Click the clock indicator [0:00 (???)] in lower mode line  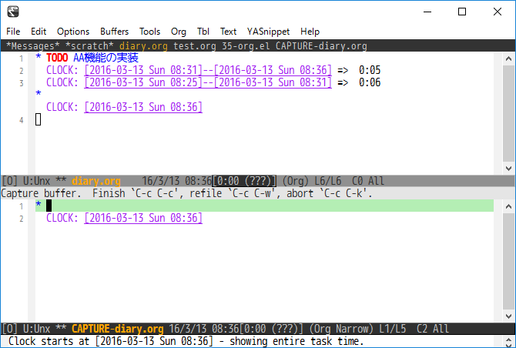(272, 329)
